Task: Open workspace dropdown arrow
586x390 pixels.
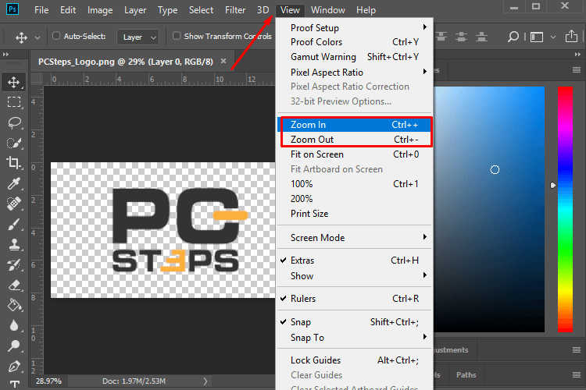Action: 553,37
